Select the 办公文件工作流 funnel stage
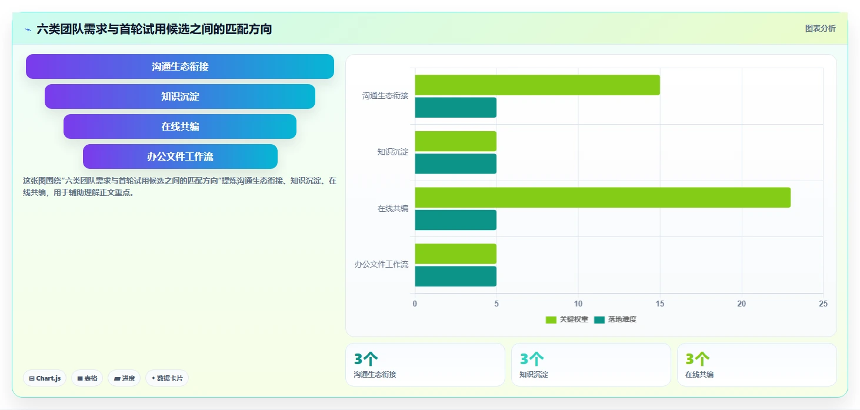 coord(180,156)
